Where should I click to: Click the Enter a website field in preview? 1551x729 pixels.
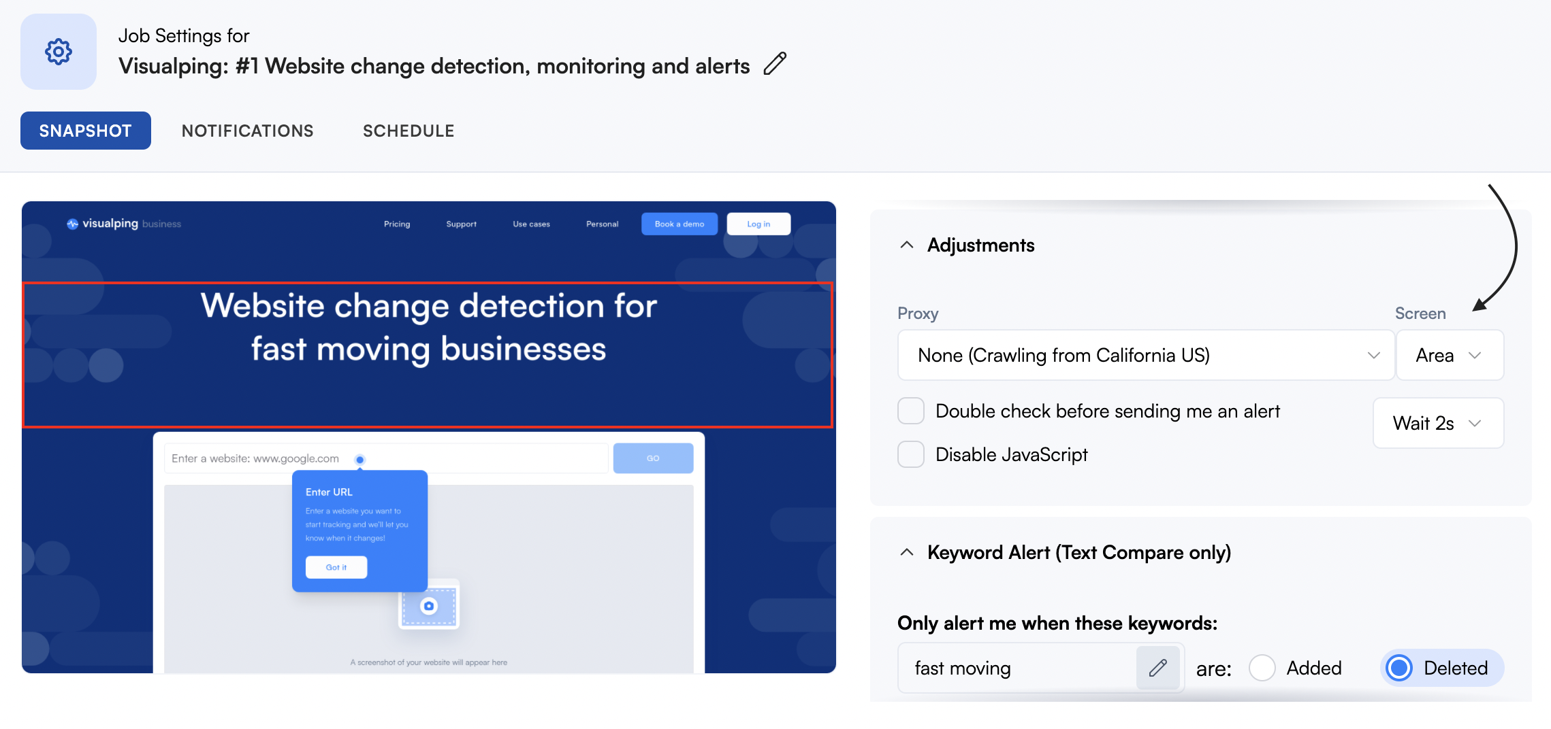pyautogui.click(x=385, y=458)
